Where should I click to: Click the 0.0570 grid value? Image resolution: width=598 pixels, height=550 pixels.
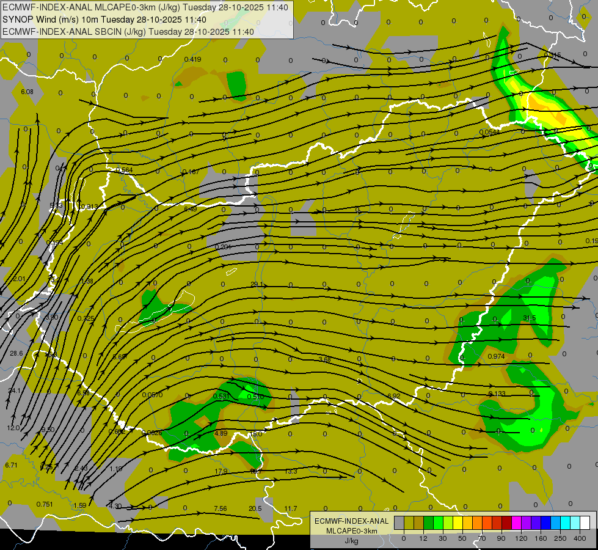[152, 395]
